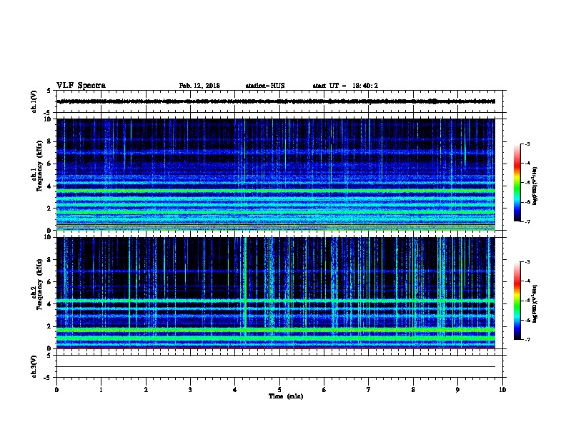The height and width of the screenshot is (437, 566).
Task: Click the "ch.1(V)" waveform axis label
Action: coord(34,101)
